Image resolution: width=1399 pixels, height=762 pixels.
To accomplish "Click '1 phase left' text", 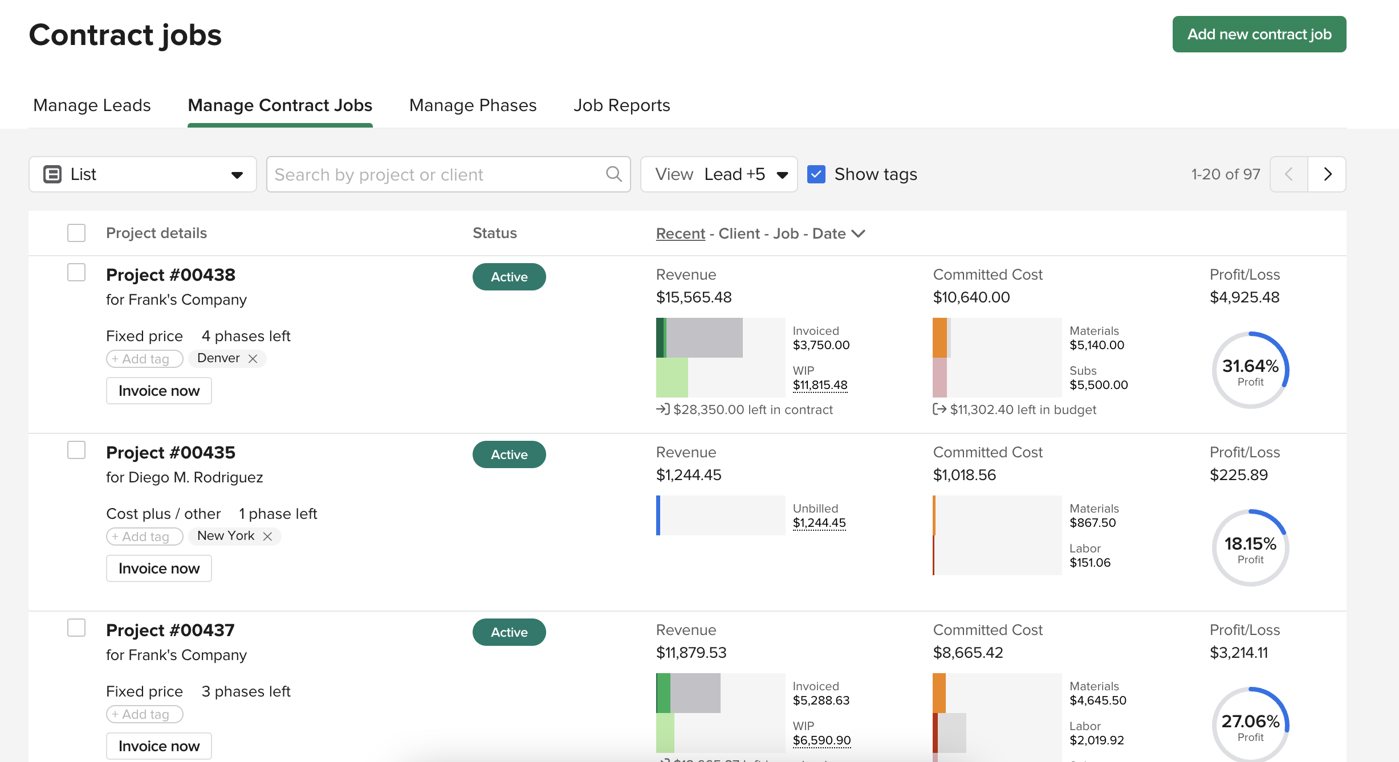I will click(x=278, y=514).
